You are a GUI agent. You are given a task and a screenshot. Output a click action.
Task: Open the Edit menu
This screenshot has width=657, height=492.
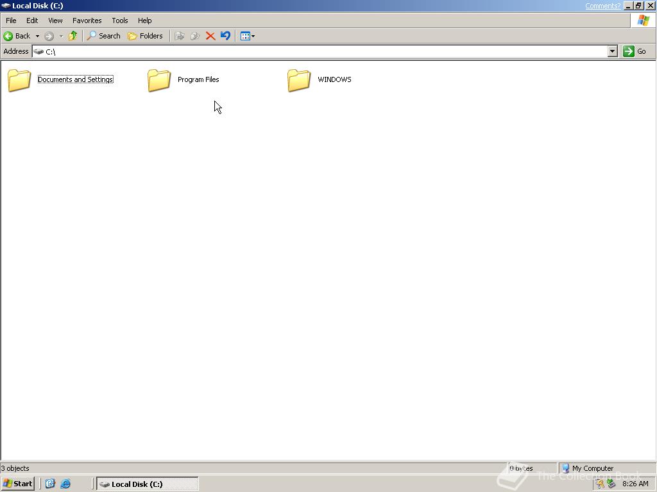pyautogui.click(x=32, y=20)
